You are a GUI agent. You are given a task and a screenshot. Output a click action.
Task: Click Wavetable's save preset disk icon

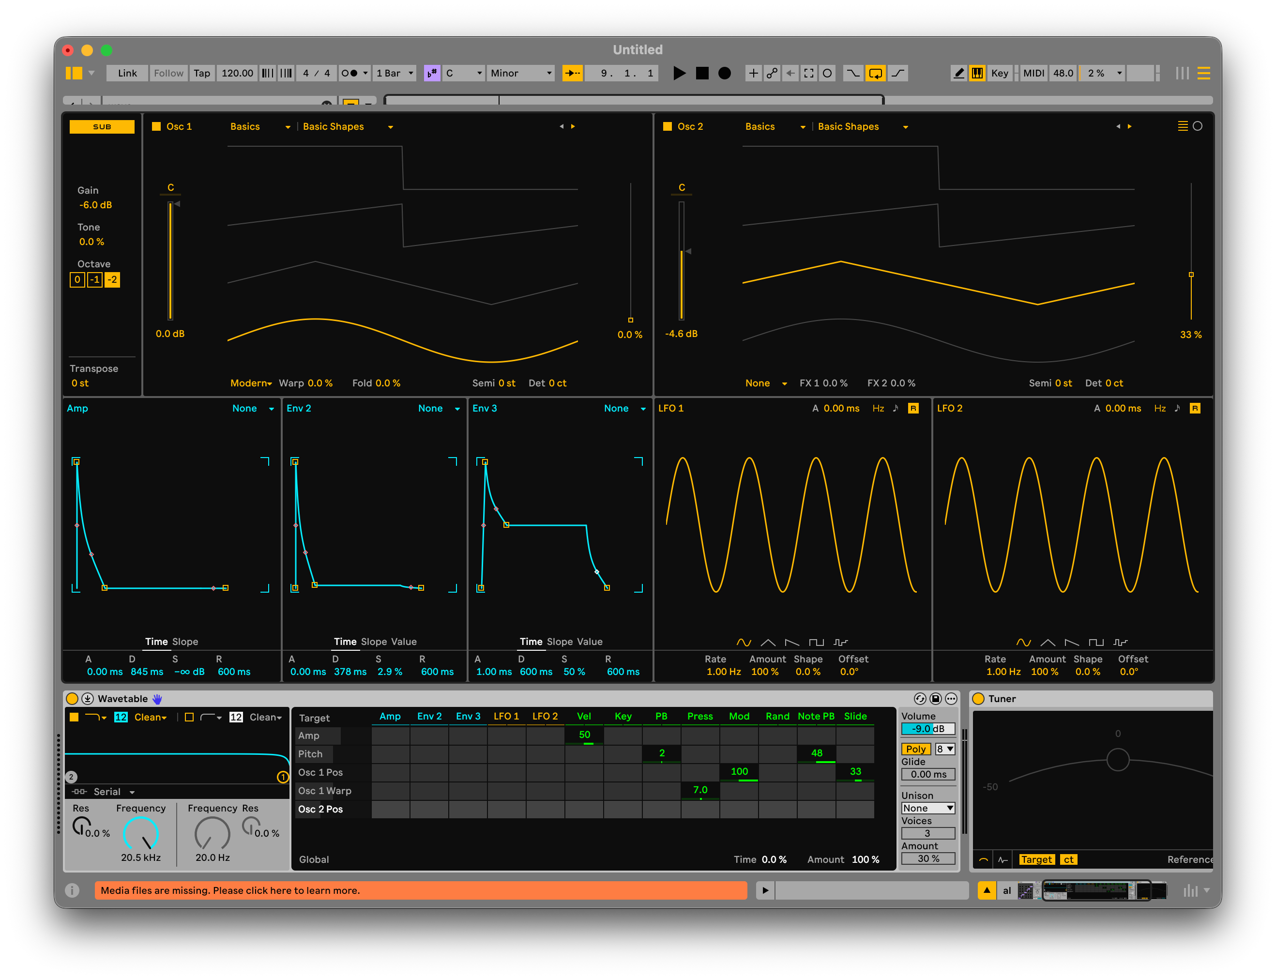click(935, 698)
